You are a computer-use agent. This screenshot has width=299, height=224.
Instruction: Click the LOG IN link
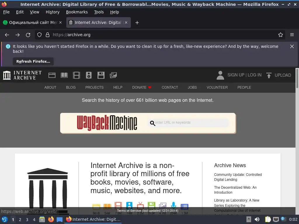(x=254, y=75)
